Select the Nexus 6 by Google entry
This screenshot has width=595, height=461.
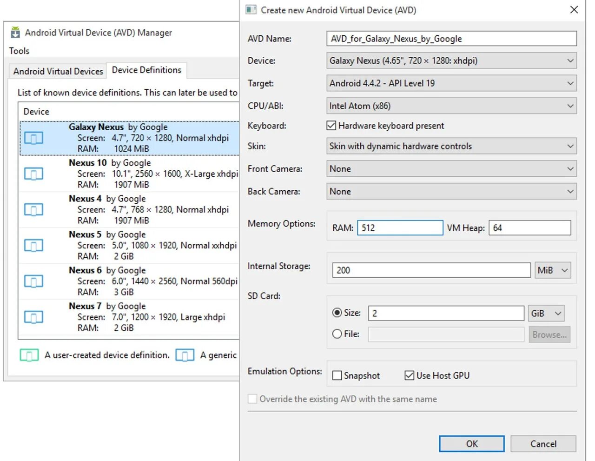click(130, 281)
